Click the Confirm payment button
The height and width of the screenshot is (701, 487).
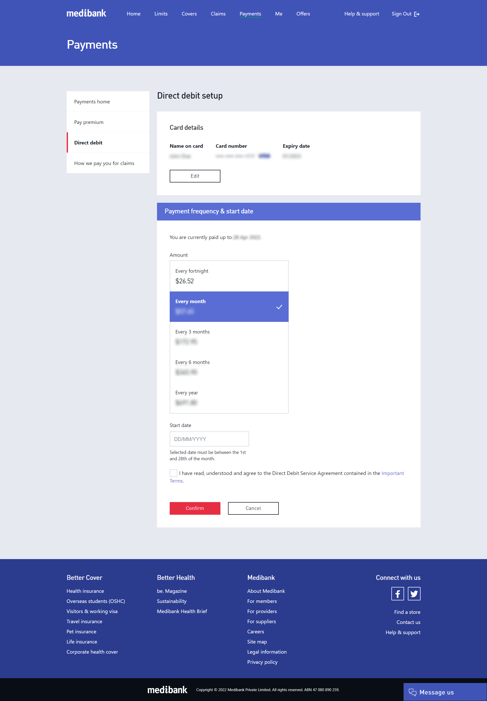coord(195,508)
